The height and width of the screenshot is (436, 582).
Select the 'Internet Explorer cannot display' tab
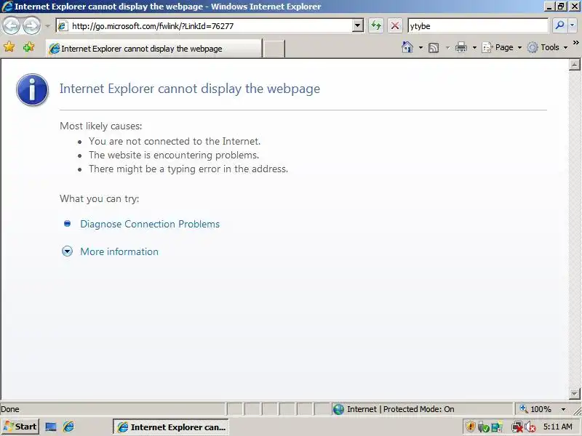click(x=154, y=49)
